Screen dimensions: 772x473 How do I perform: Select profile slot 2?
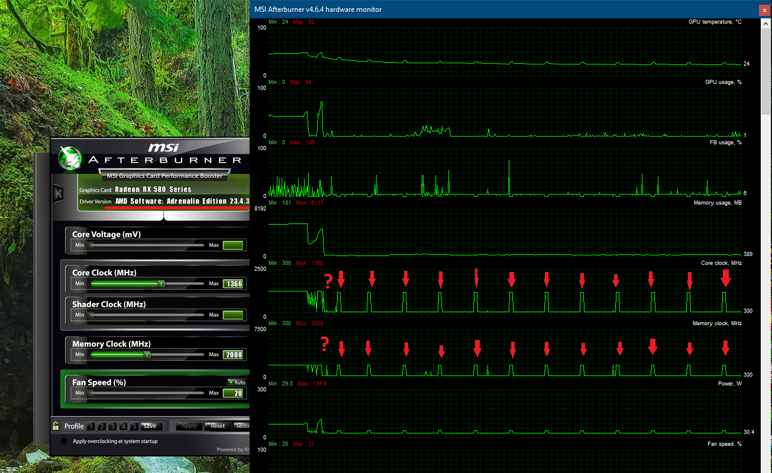coord(101,426)
